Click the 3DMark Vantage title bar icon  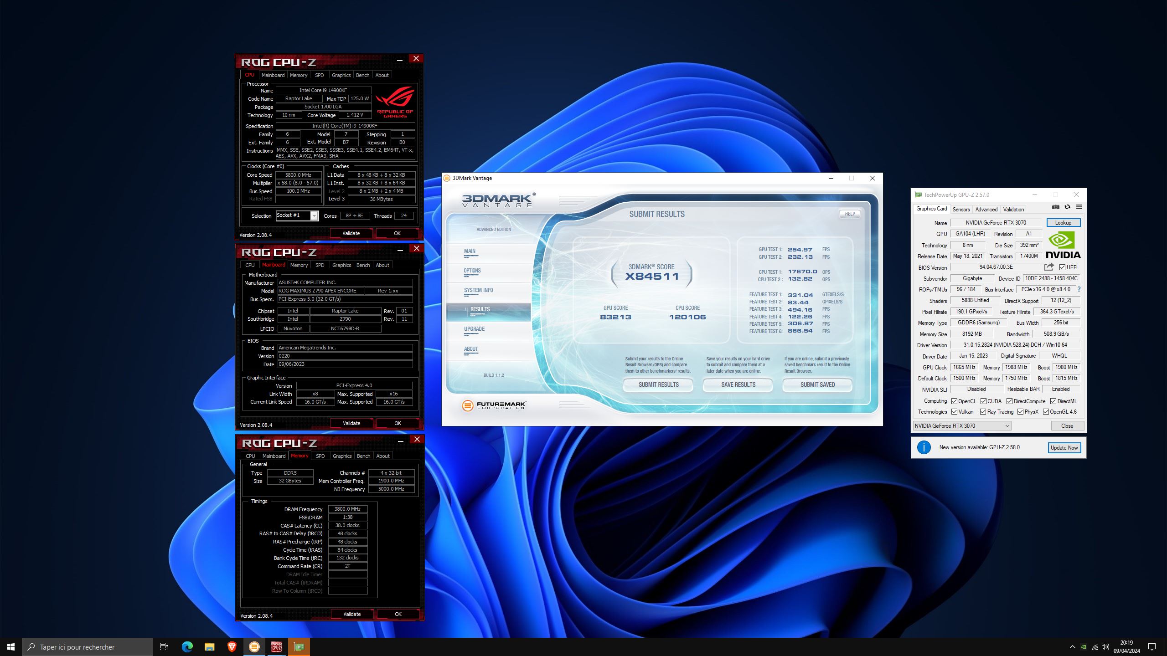(447, 178)
